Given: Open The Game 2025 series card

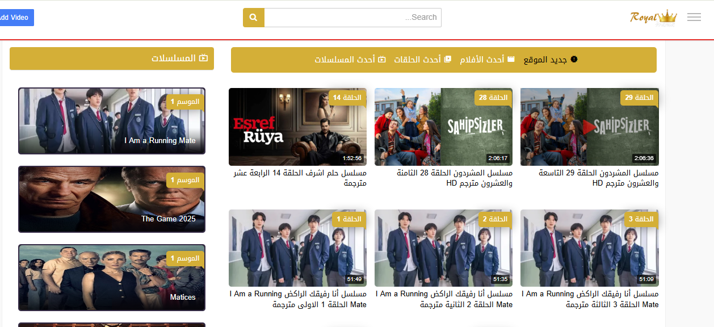Looking at the screenshot, I should point(112,199).
